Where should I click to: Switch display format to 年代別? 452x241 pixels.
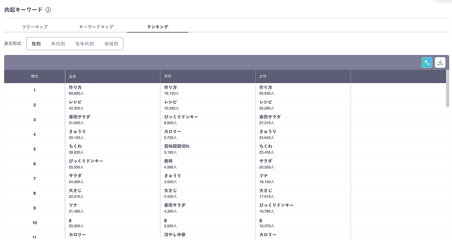(x=58, y=44)
